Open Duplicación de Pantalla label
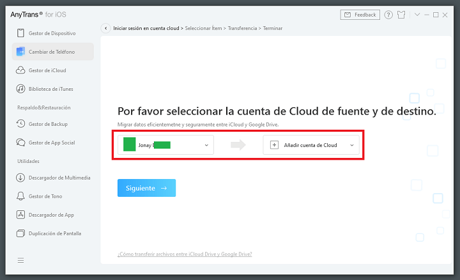The image size is (460, 280). point(55,233)
